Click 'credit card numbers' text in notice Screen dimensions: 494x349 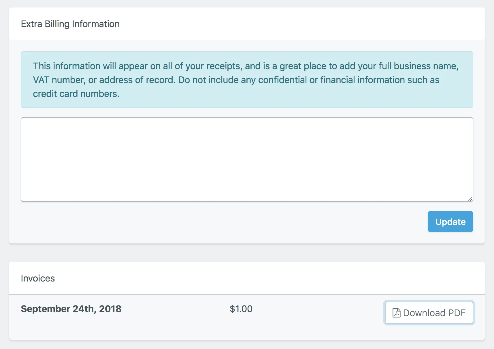pos(76,94)
